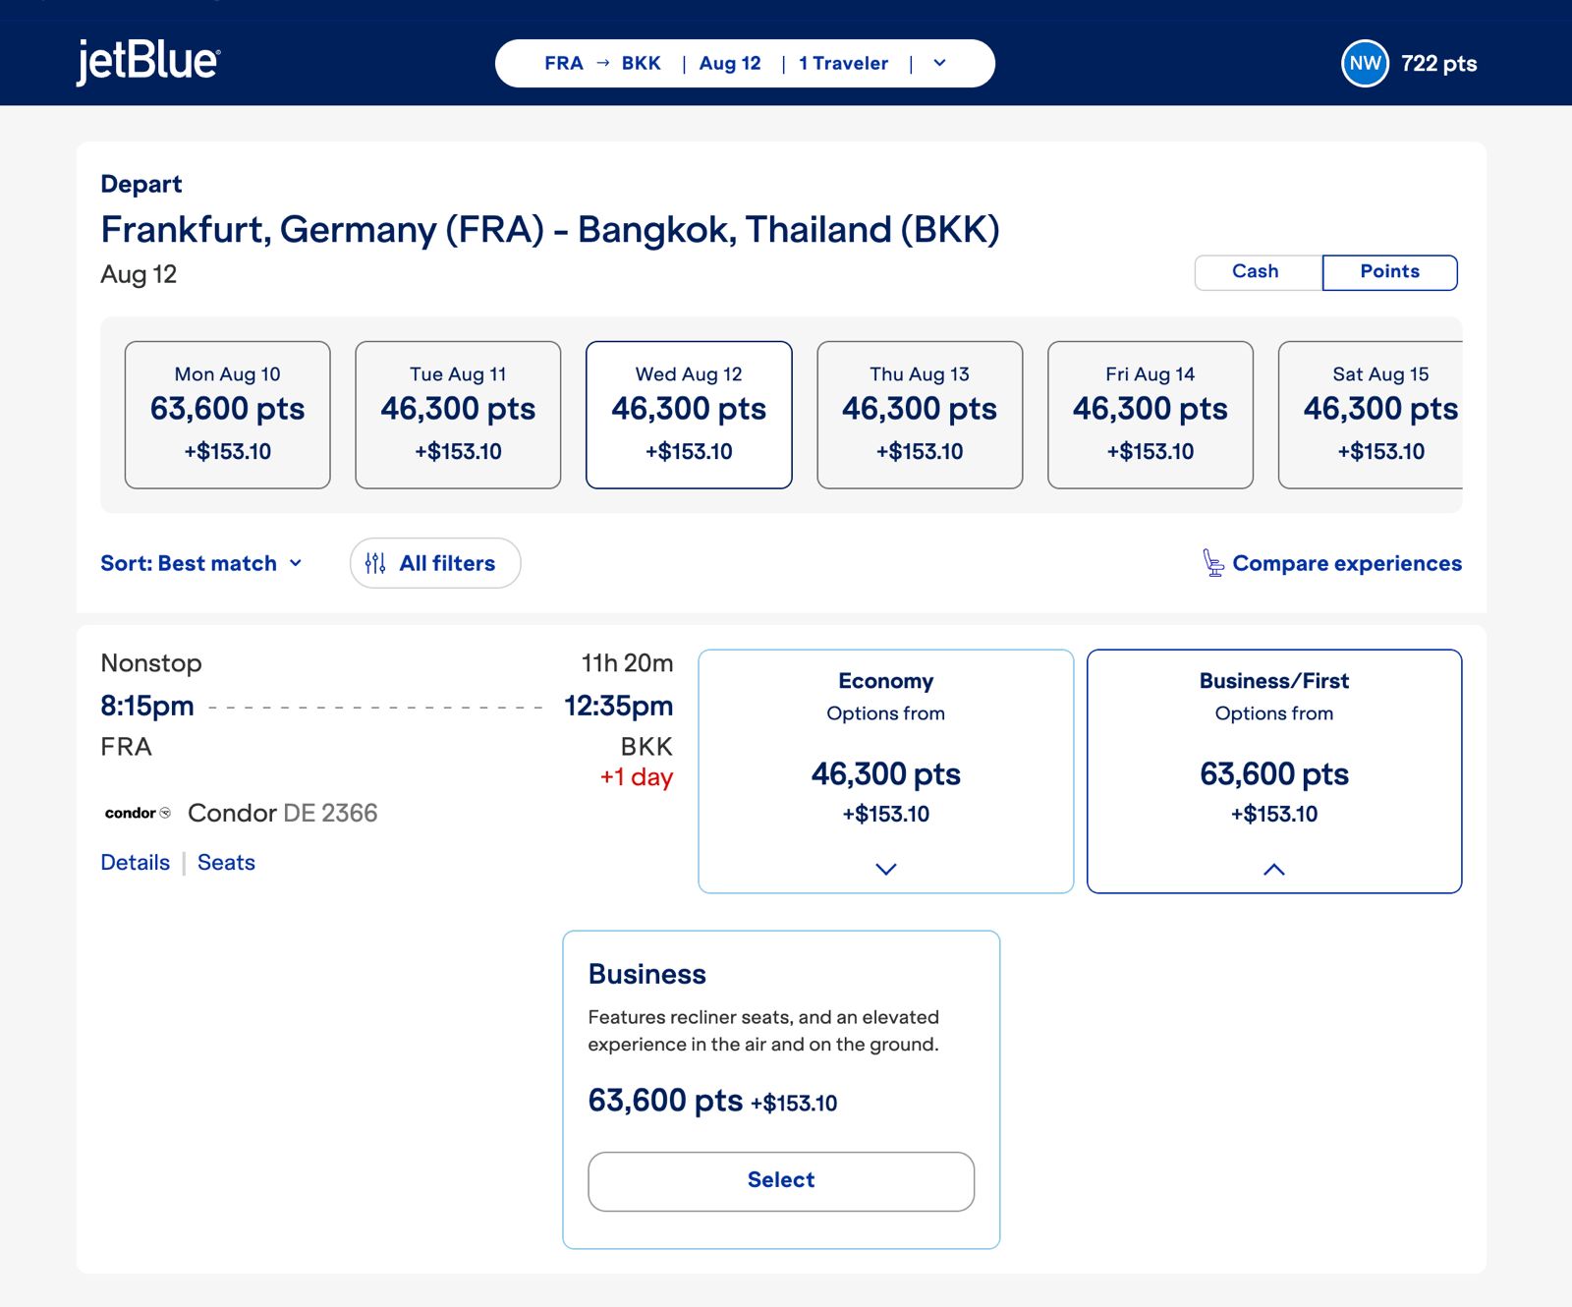The image size is (1572, 1307).
Task: Click the Business fare description text
Action: tap(763, 1031)
